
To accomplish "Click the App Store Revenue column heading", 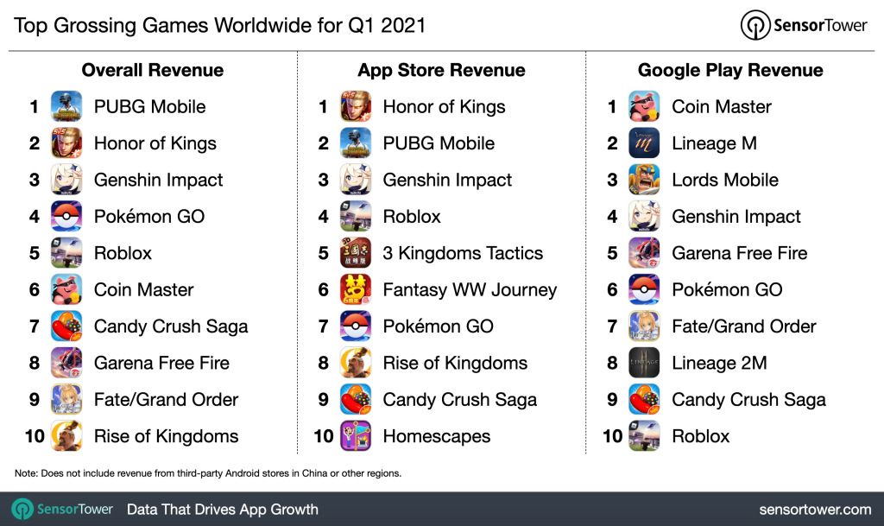I will (x=441, y=71).
